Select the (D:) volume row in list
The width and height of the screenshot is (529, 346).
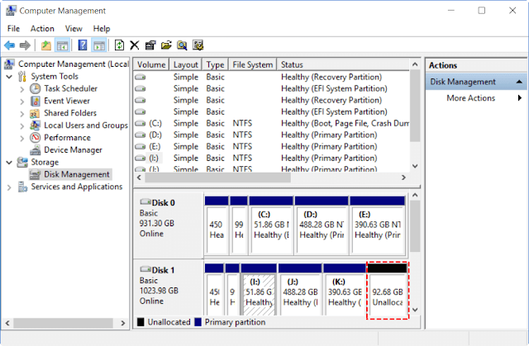[272, 135]
